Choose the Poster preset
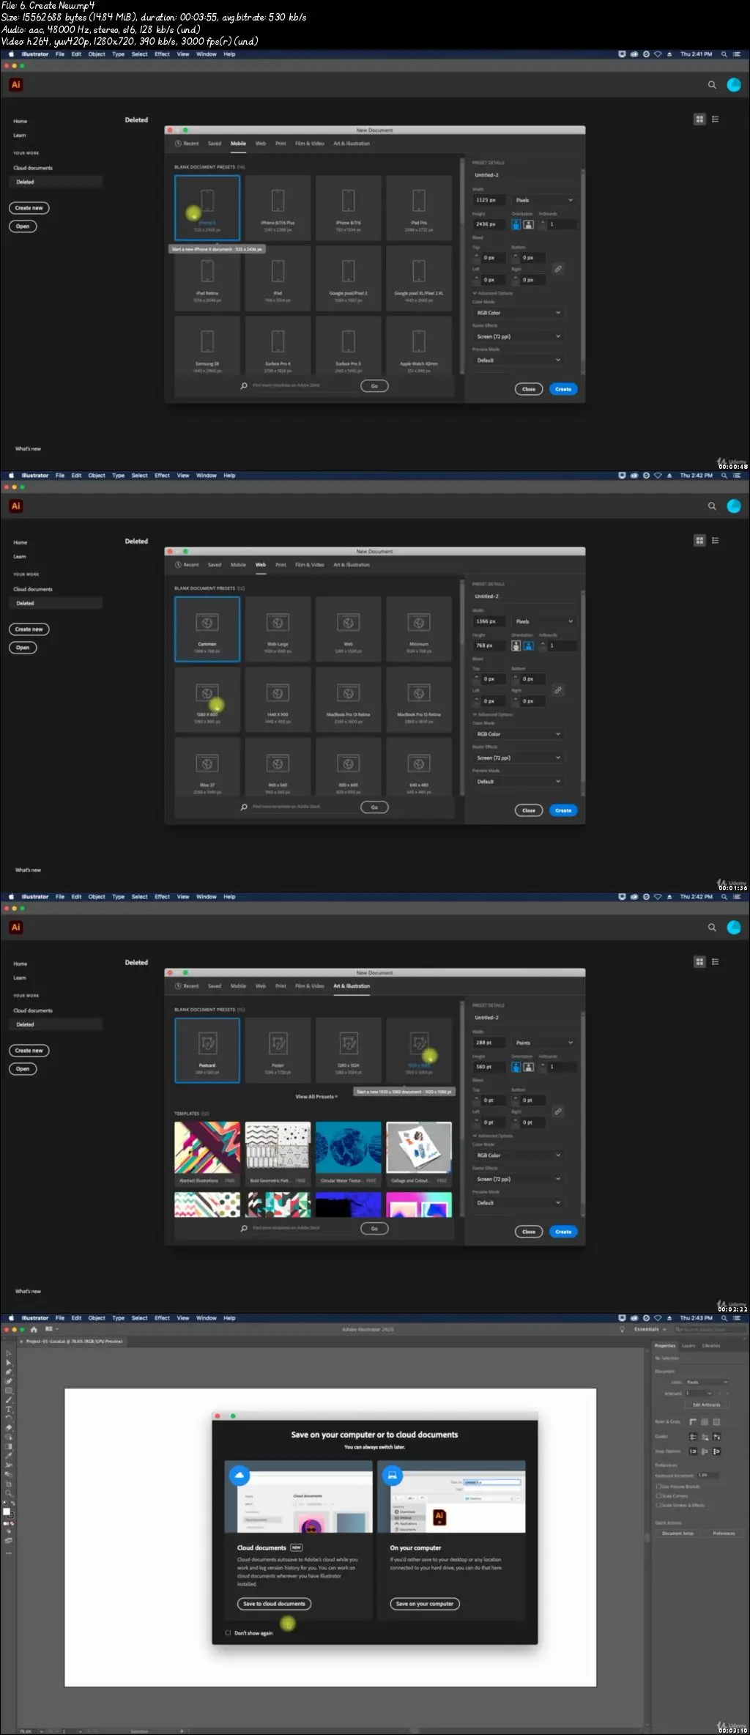 pos(278,1050)
